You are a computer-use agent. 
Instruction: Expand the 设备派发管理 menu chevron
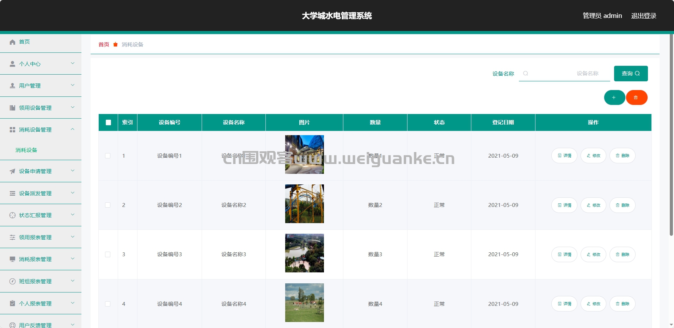[x=73, y=193]
